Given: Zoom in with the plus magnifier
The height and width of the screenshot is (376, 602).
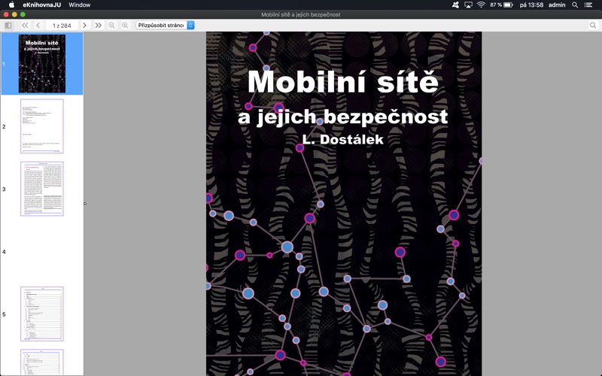Looking at the screenshot, I should (x=125, y=26).
